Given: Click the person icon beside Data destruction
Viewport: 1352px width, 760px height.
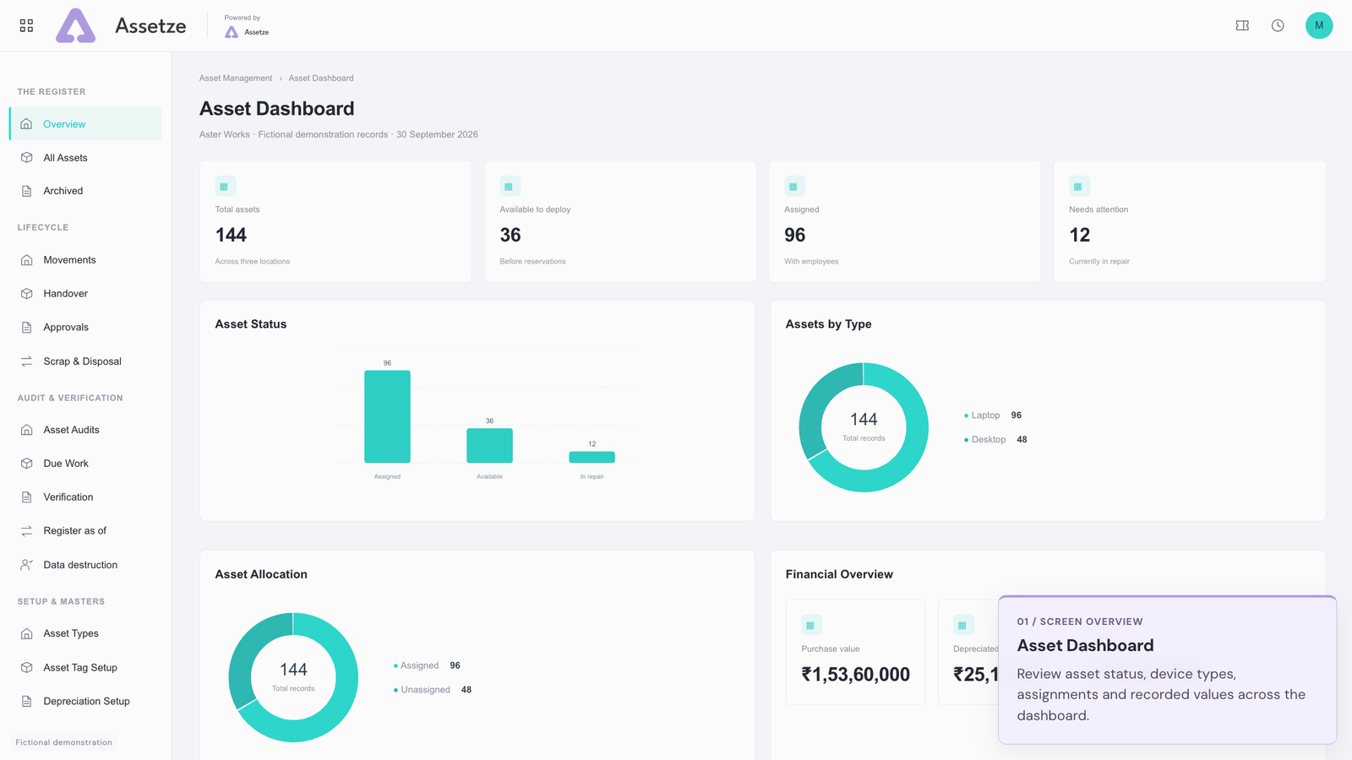Looking at the screenshot, I should [x=27, y=565].
